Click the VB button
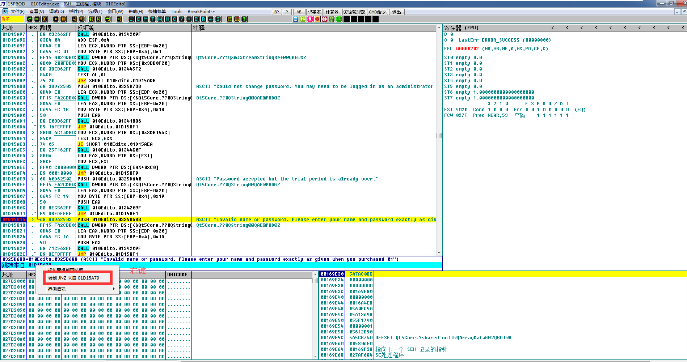Screen dimensions: 687x362 tap(299, 12)
